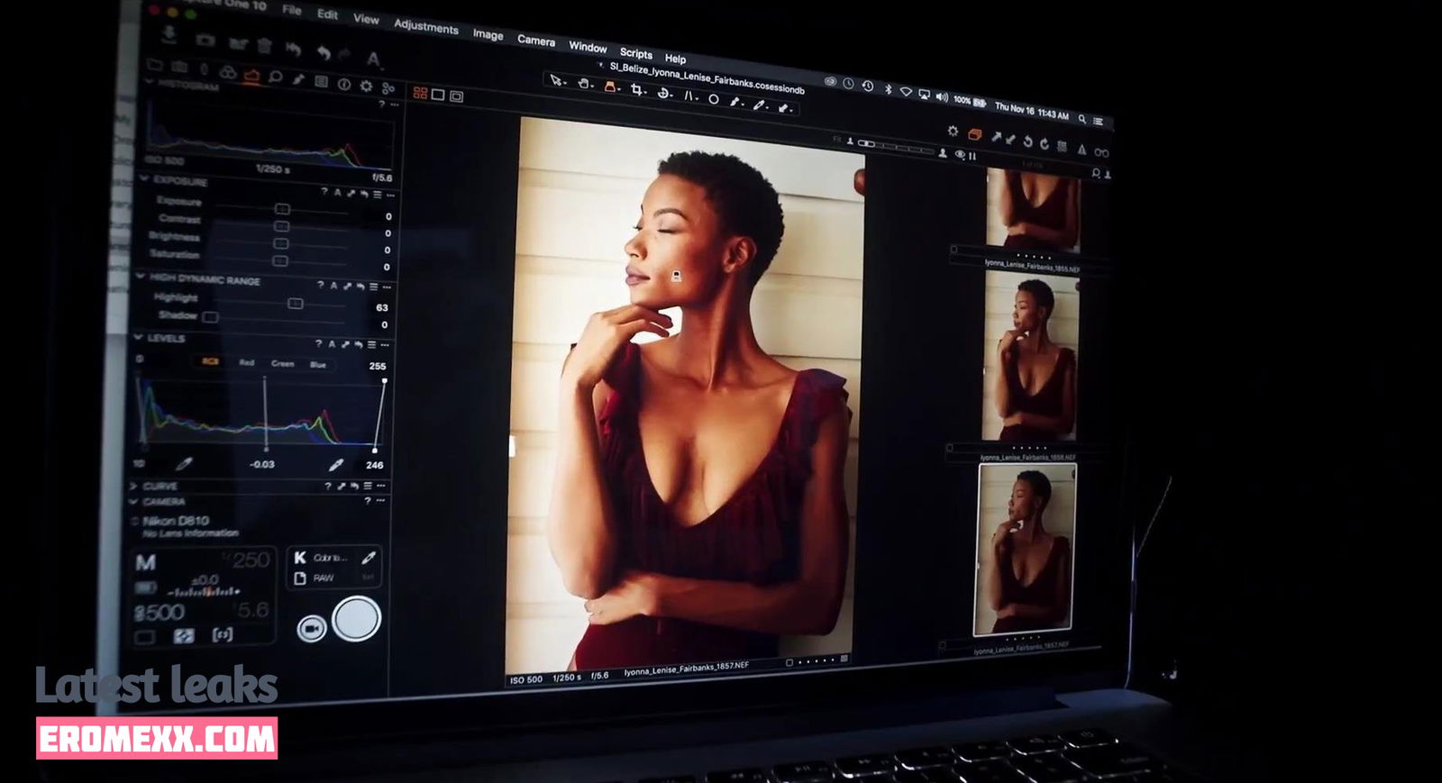Viewport: 1442px width, 783px height.
Task: Open the orange Exposure tool tab icon
Action: click(251, 76)
